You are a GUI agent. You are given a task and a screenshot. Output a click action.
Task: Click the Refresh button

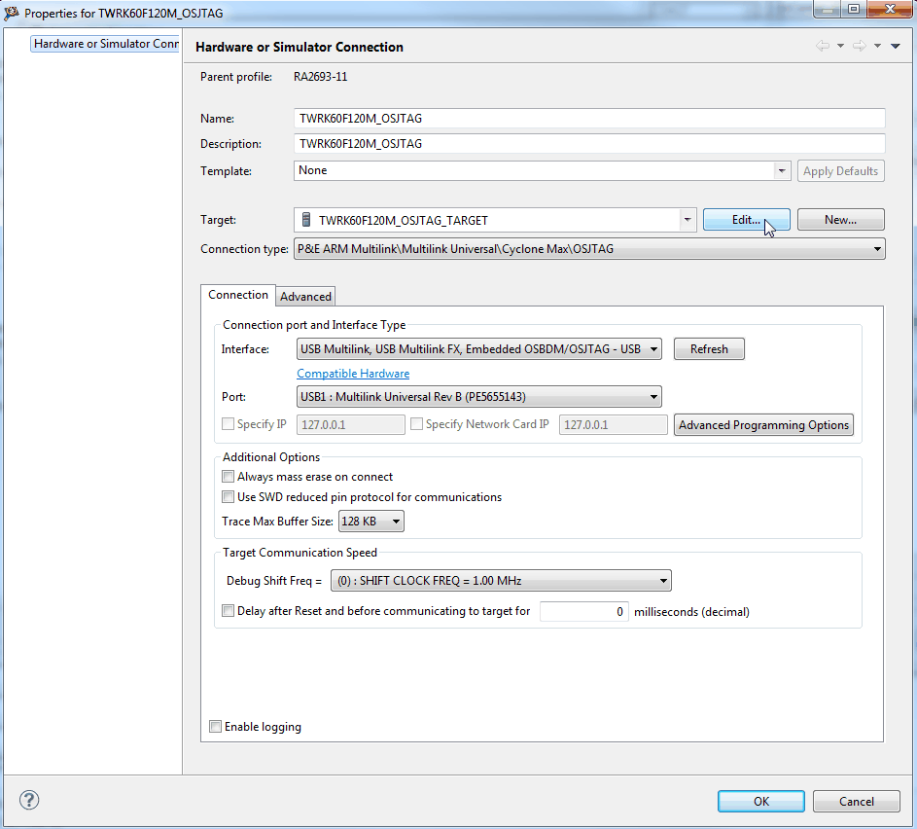click(x=709, y=348)
